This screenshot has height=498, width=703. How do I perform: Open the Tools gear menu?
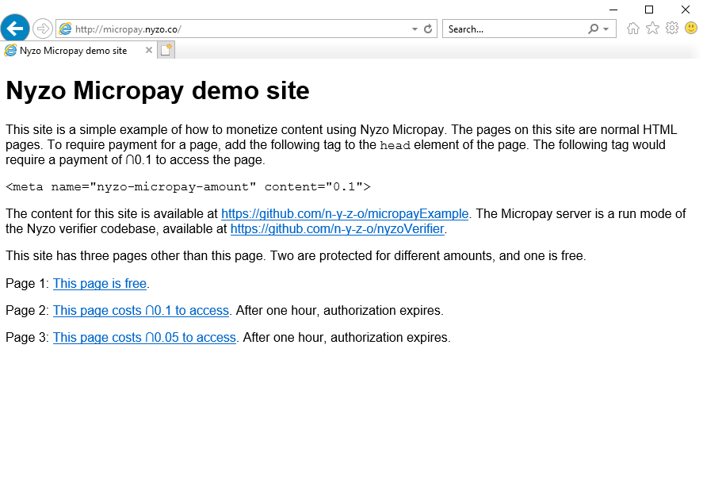[x=671, y=29]
